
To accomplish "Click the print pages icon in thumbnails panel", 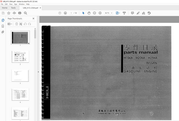I will (21, 24).
